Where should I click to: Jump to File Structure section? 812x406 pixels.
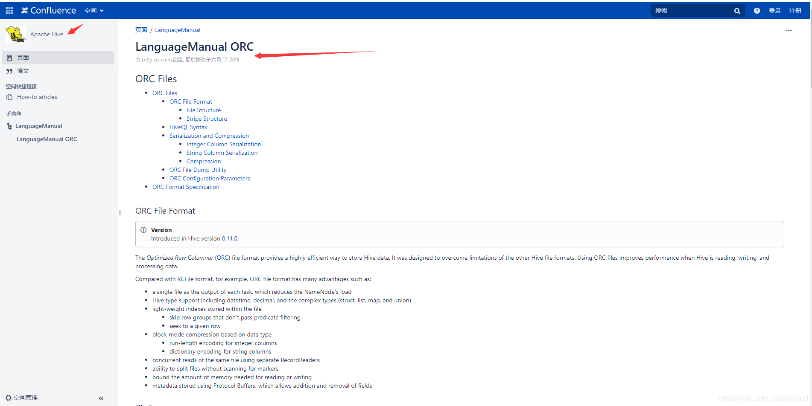204,110
